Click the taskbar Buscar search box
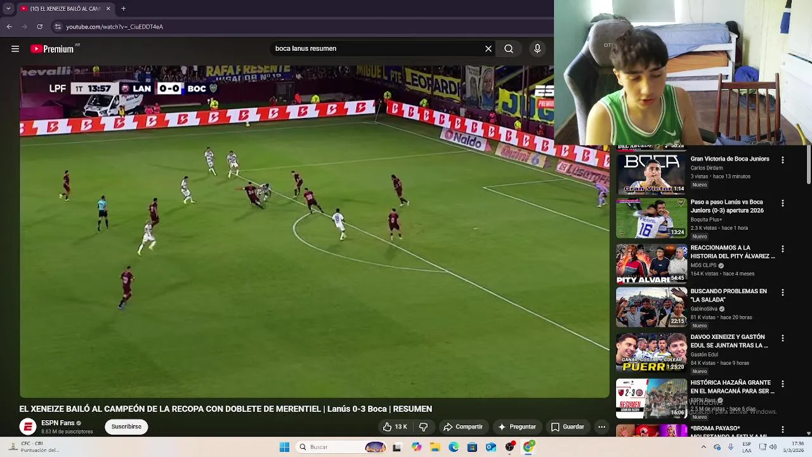 pos(341,447)
